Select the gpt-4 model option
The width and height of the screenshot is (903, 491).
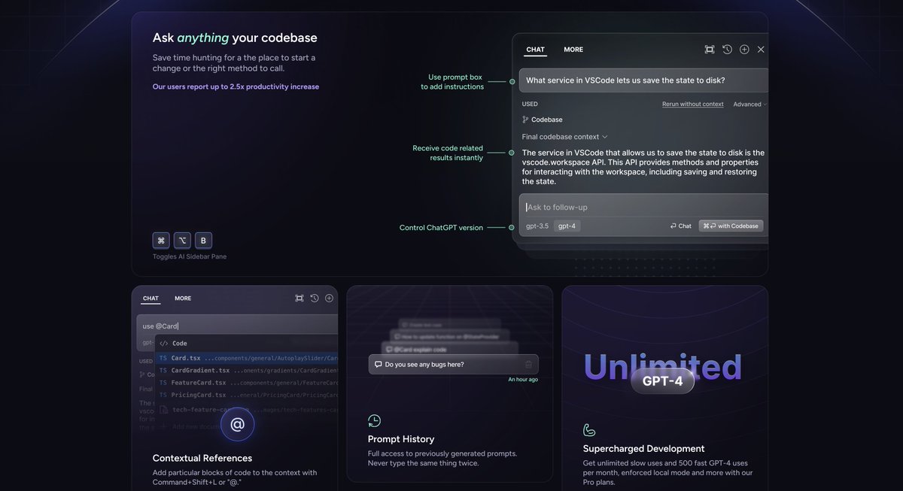[x=567, y=226]
